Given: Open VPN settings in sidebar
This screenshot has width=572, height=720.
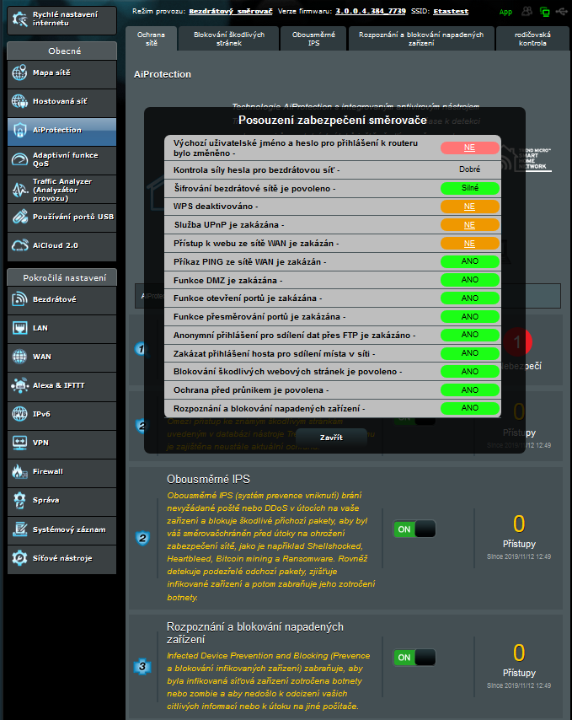Looking at the screenshot, I should coord(59,443).
